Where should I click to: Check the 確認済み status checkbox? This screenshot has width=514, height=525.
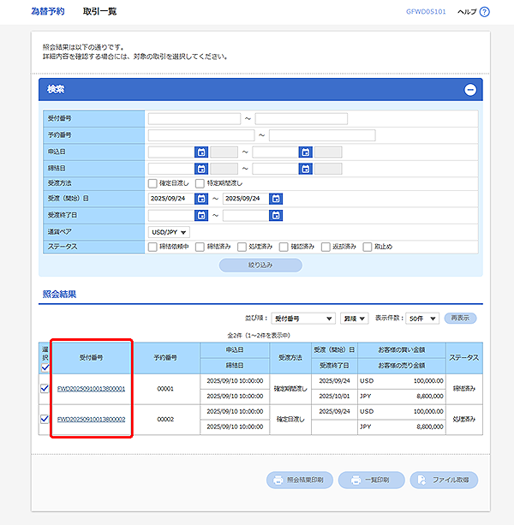pos(284,248)
